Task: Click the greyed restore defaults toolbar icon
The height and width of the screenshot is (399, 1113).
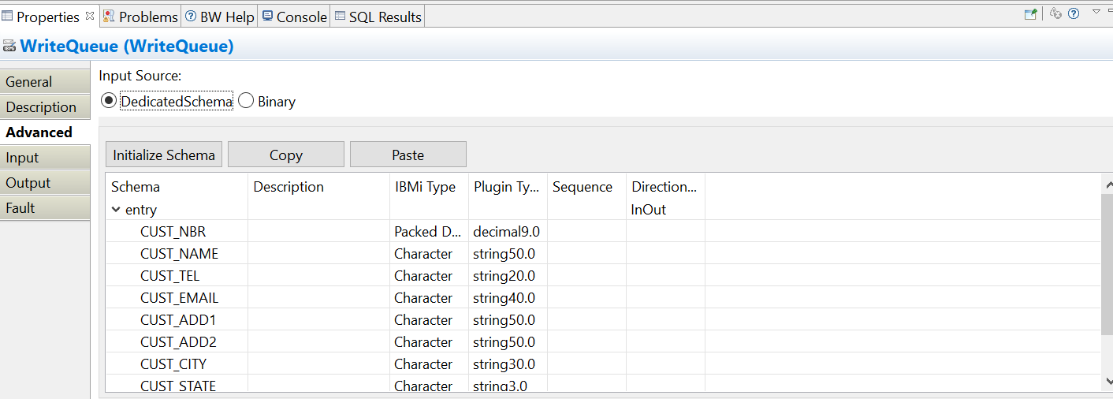Action: point(1055,13)
